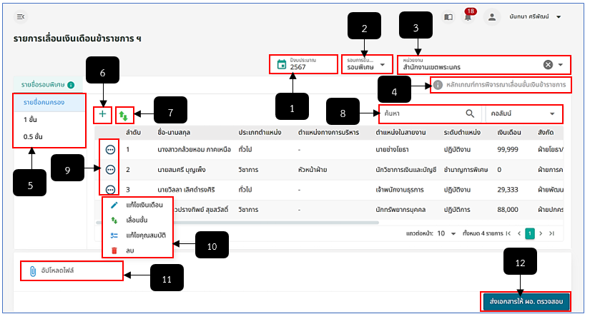Screen dimensions: 590x314
Task: Expand the คอลัมน์ column dropdown
Action: tap(553, 113)
